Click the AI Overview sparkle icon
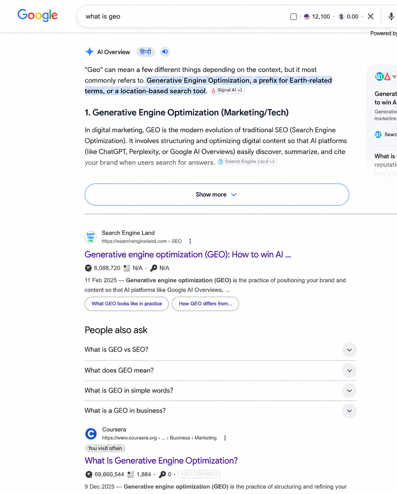Viewport: 397px width, 494px height. (89, 52)
